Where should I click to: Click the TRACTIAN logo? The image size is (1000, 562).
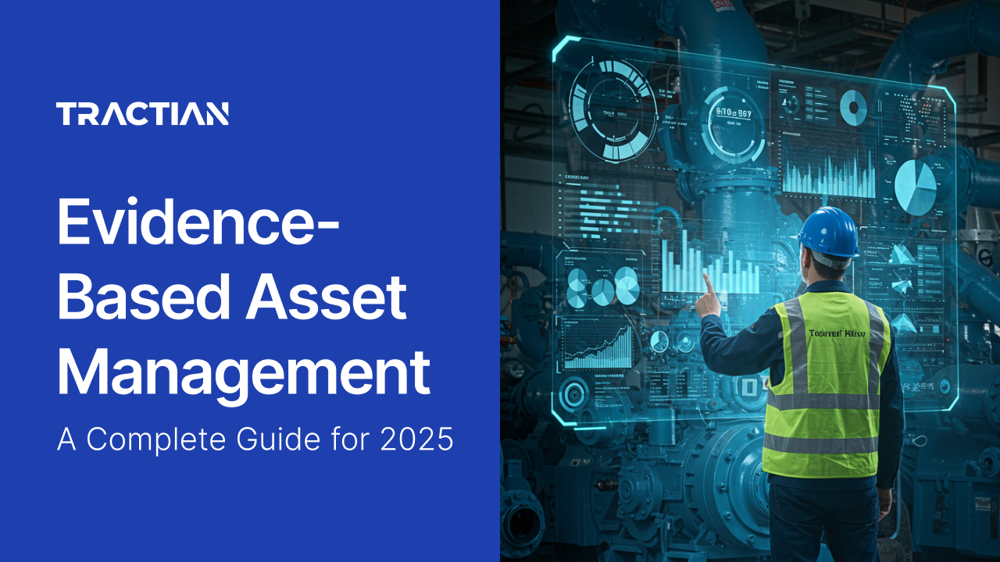[x=145, y=114]
